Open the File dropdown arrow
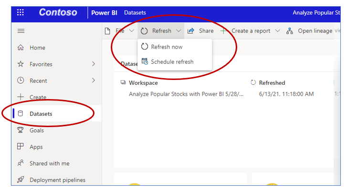347x190 pixels. pos(132,31)
